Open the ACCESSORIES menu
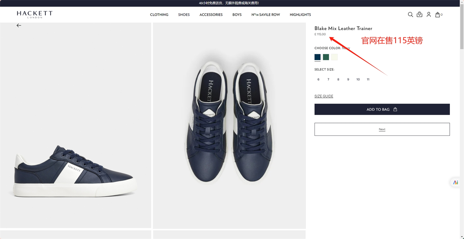This screenshot has height=239, width=464. (211, 15)
